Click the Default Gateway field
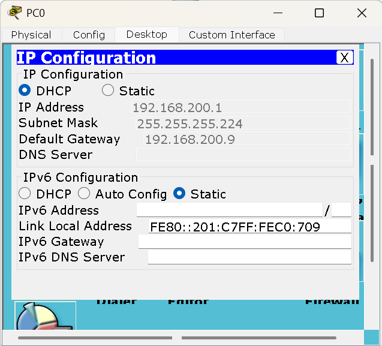The width and height of the screenshot is (382, 346). pyautogui.click(x=246, y=139)
